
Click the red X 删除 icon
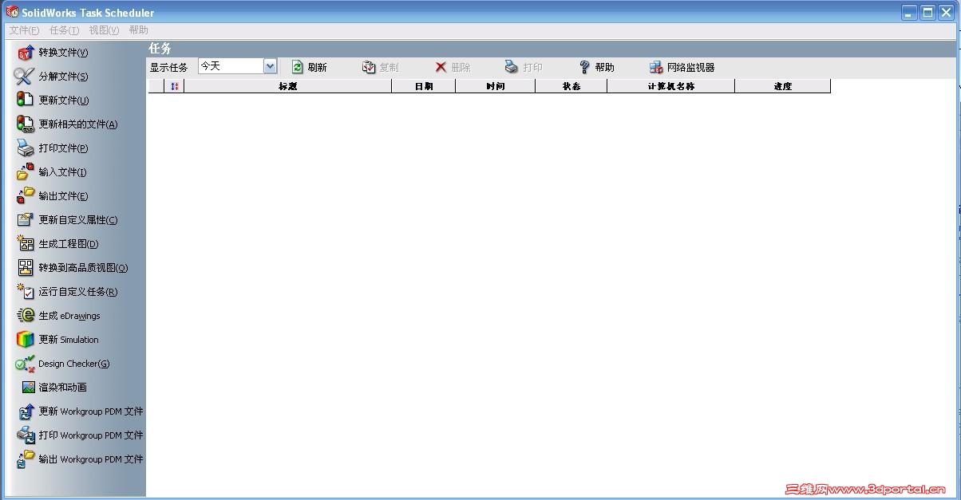click(x=441, y=68)
